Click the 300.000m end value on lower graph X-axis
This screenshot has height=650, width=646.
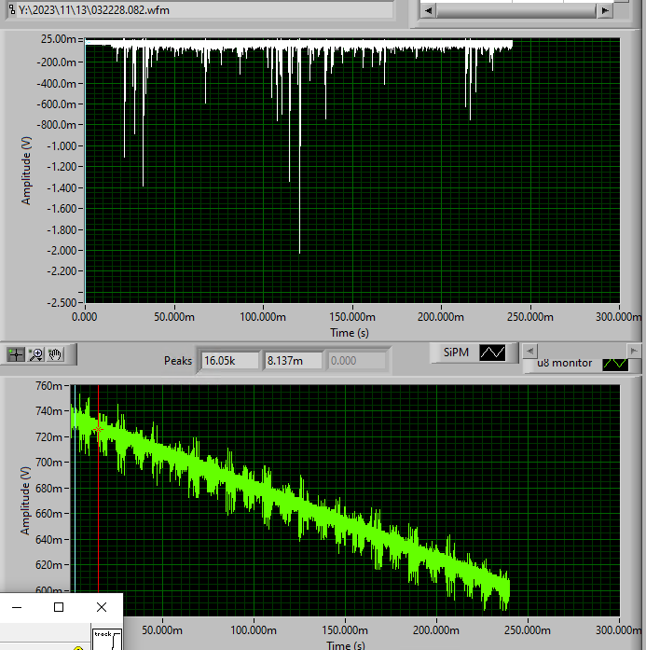point(618,630)
